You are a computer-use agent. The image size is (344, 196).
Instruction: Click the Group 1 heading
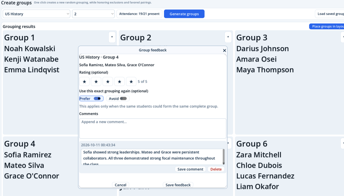[x=19, y=38]
